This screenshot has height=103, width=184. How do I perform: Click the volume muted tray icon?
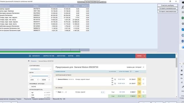(181, 78)
